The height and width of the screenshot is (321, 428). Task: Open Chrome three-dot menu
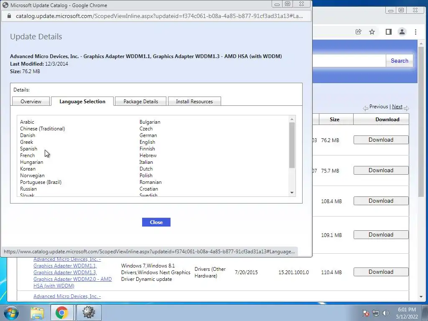(x=415, y=32)
